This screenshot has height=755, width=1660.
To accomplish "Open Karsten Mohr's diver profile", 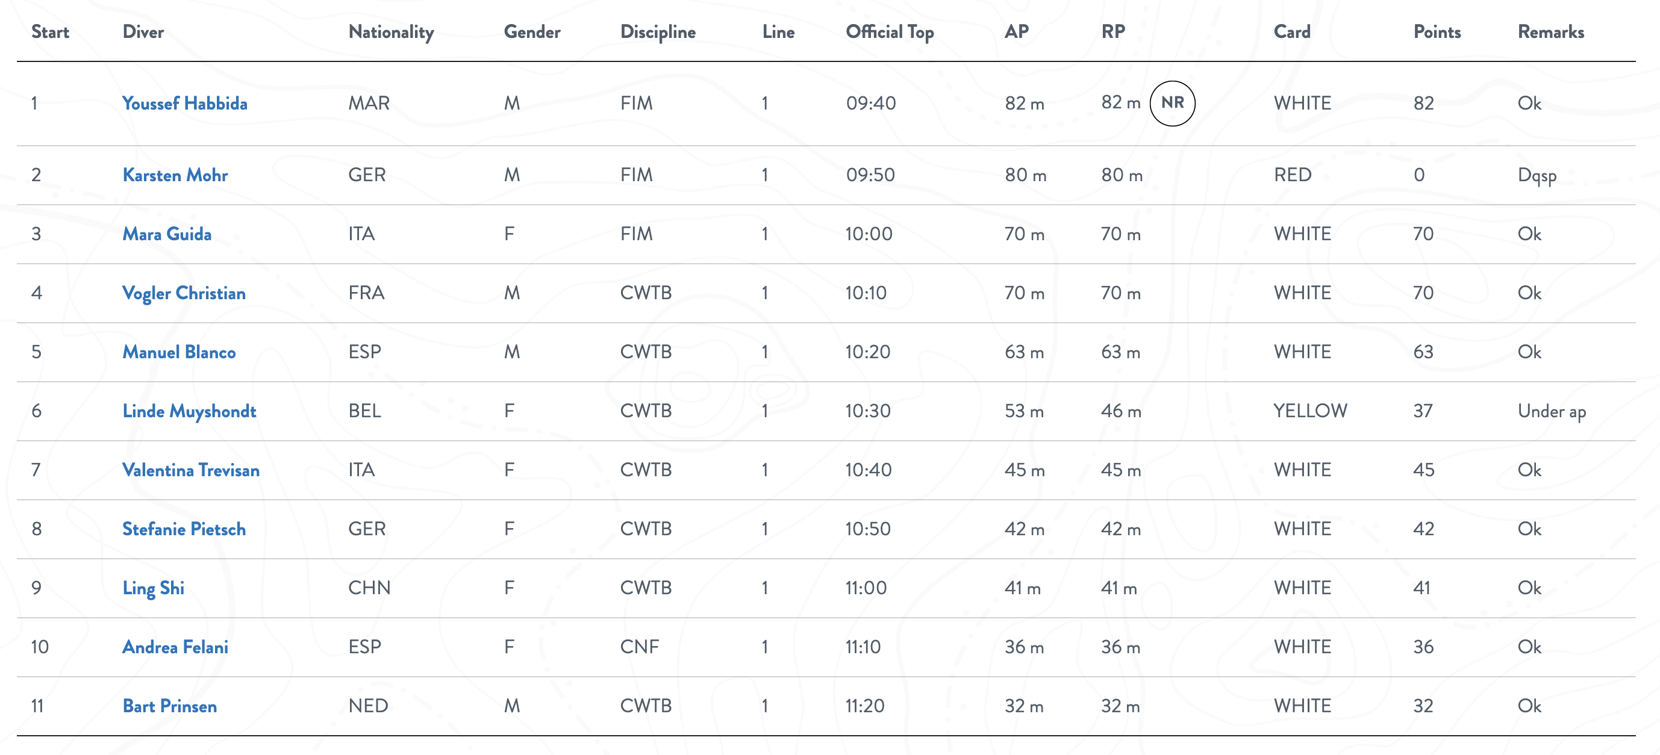I will tap(175, 175).
